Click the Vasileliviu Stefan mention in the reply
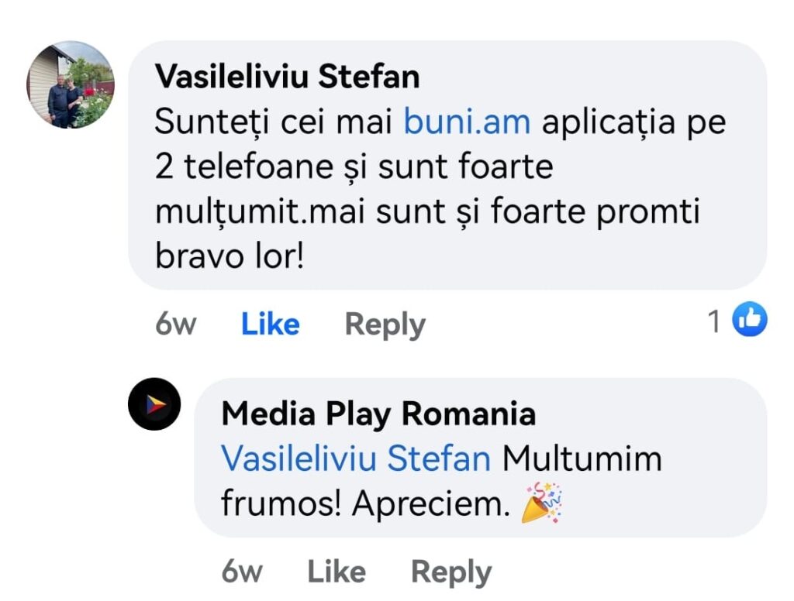 (356, 458)
